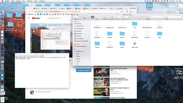The height and width of the screenshot is (103, 183).
Task: Switch Finder to cover flow view
Action: [x=100, y=17]
